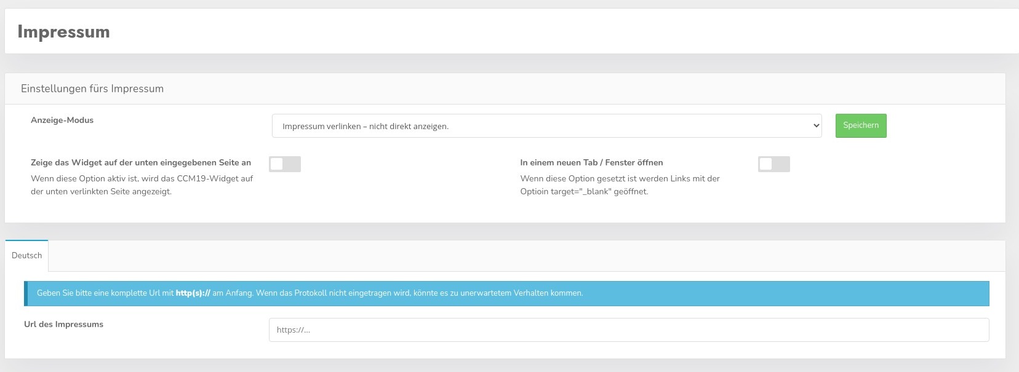Click the Impressum page heading
This screenshot has height=372, width=1019.
(63, 32)
